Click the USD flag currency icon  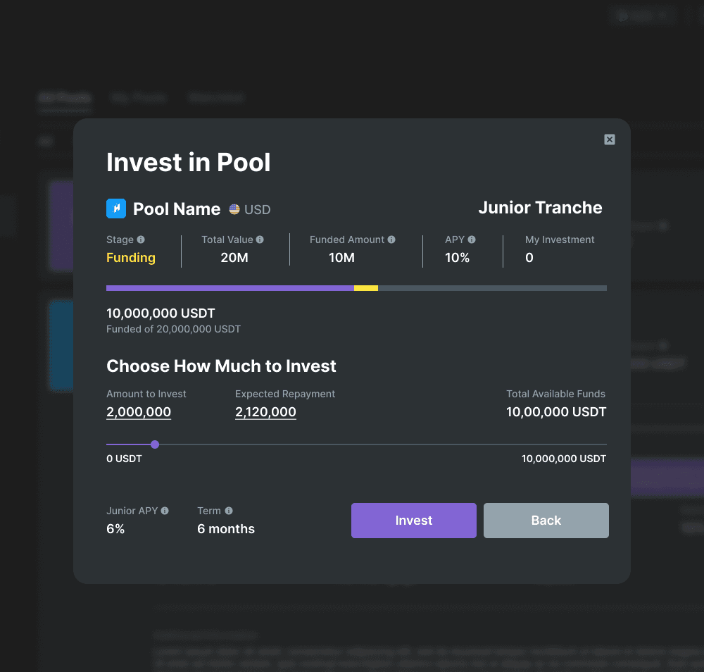click(234, 209)
